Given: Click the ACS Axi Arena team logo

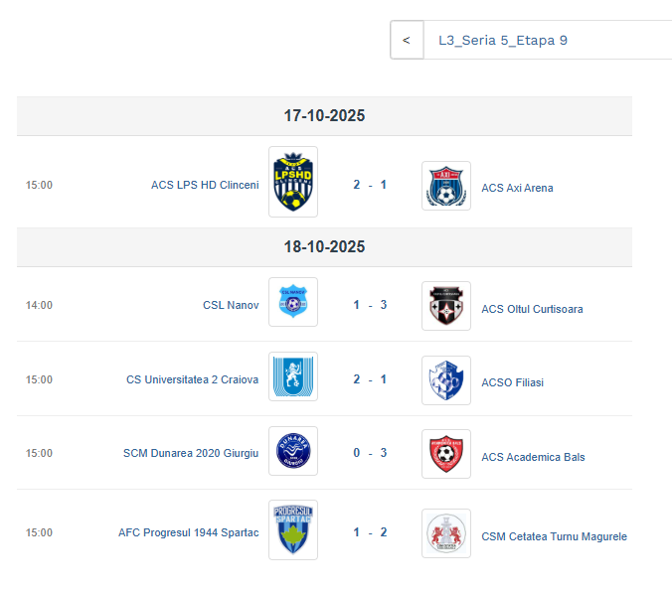Looking at the screenshot, I should point(446,186).
